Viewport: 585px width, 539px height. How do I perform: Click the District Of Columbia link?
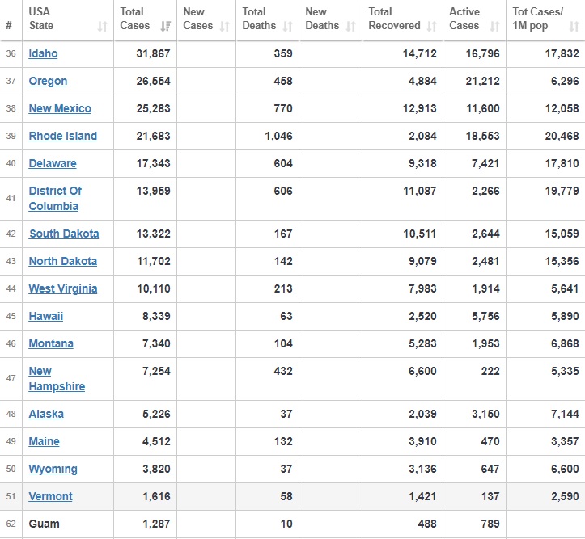pyautogui.click(x=54, y=199)
